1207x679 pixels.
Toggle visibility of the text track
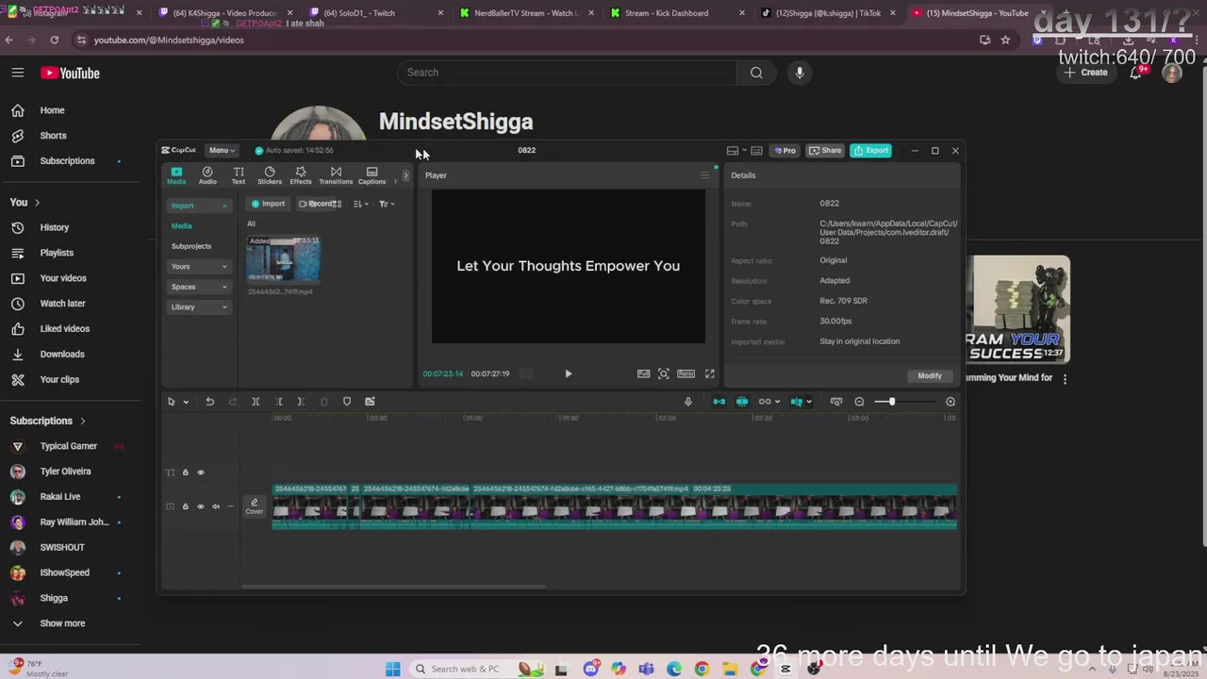point(200,472)
